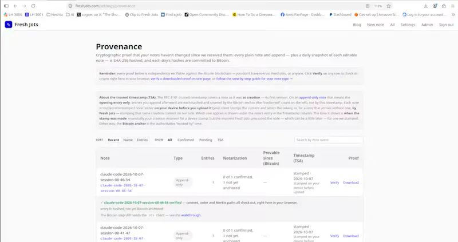Image resolution: width=458 pixels, height=242 pixels.
Task: Open the cogsec on X bookmark
Action: (x=98, y=15)
